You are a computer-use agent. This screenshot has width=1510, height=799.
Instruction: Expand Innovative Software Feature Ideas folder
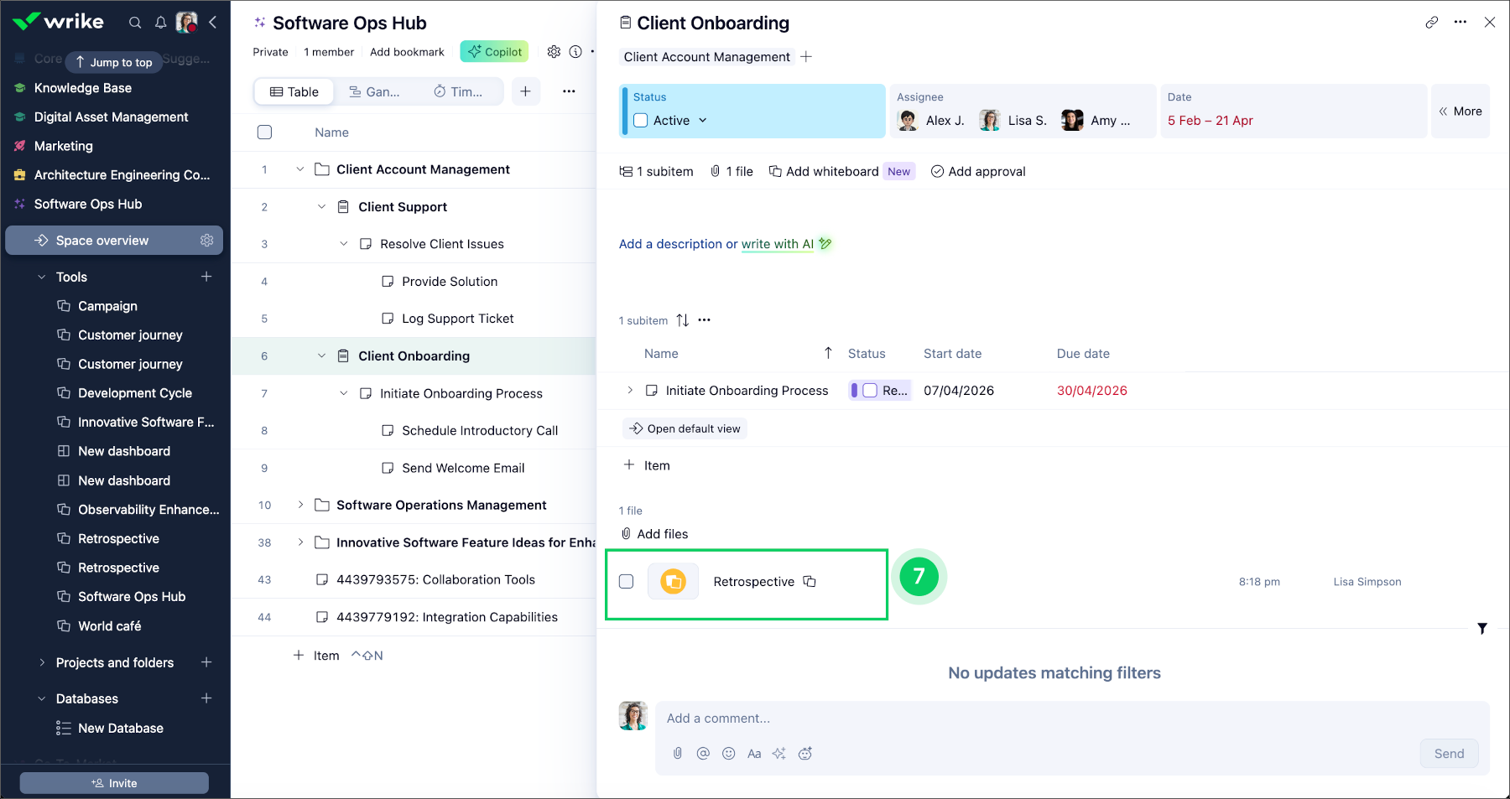coord(300,542)
